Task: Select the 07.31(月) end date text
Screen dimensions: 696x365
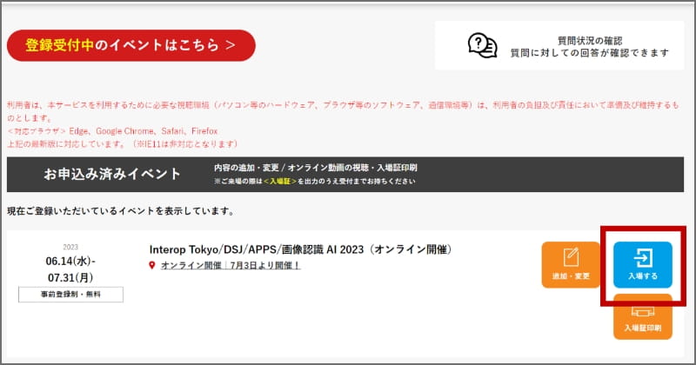Action: coord(70,277)
